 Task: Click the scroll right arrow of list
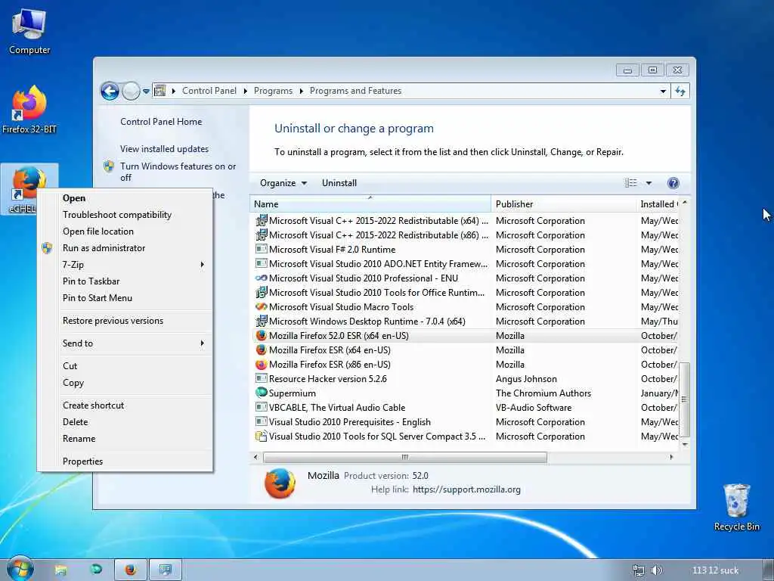(x=671, y=458)
